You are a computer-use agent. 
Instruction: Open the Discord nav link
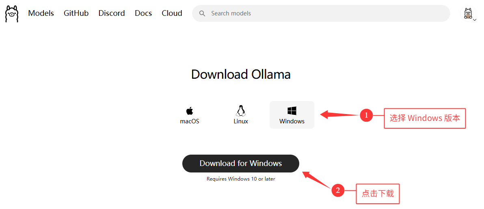click(x=112, y=13)
